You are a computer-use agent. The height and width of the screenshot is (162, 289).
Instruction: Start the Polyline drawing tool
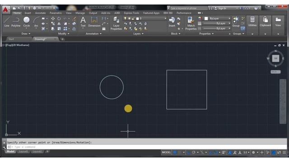pos(16,22)
